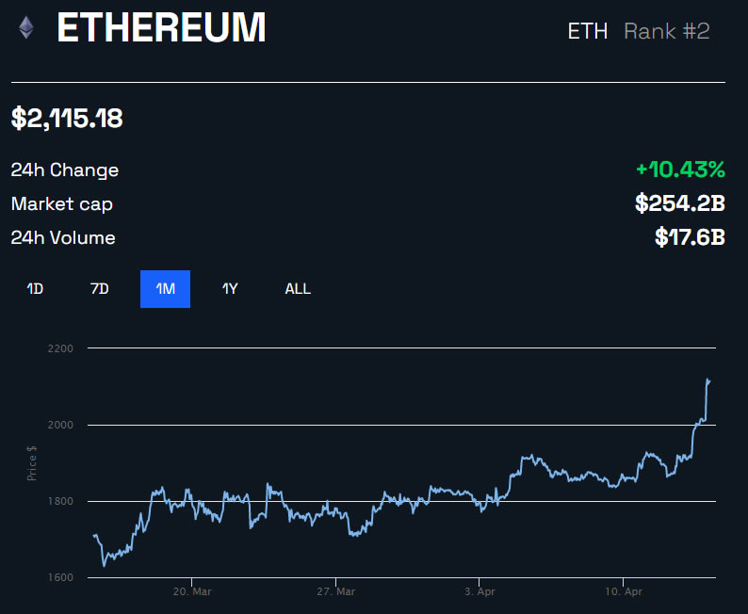Click the 10. Apr date axis marker

tap(623, 592)
